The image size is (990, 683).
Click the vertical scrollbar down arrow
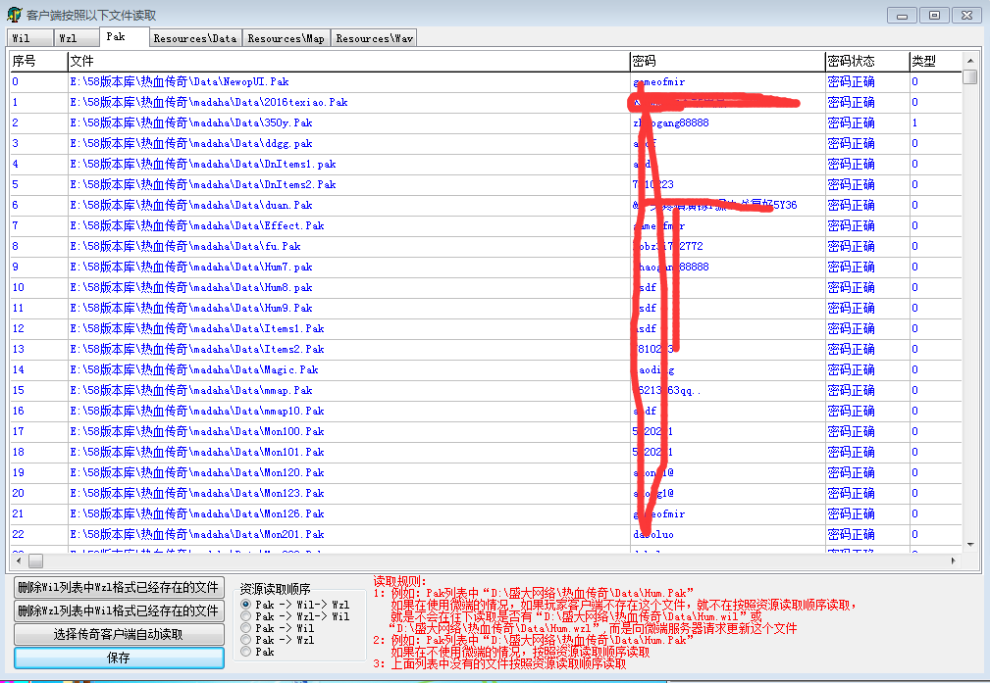click(x=969, y=545)
